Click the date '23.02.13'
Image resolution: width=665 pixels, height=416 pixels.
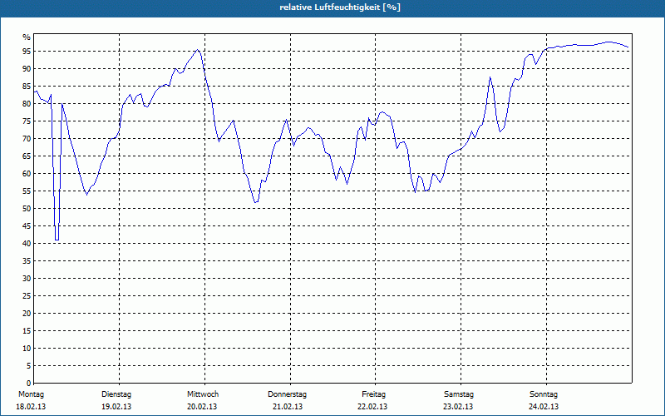pos(458,407)
